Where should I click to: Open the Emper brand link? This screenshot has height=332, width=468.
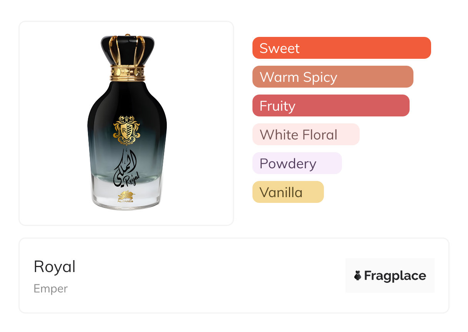click(50, 289)
